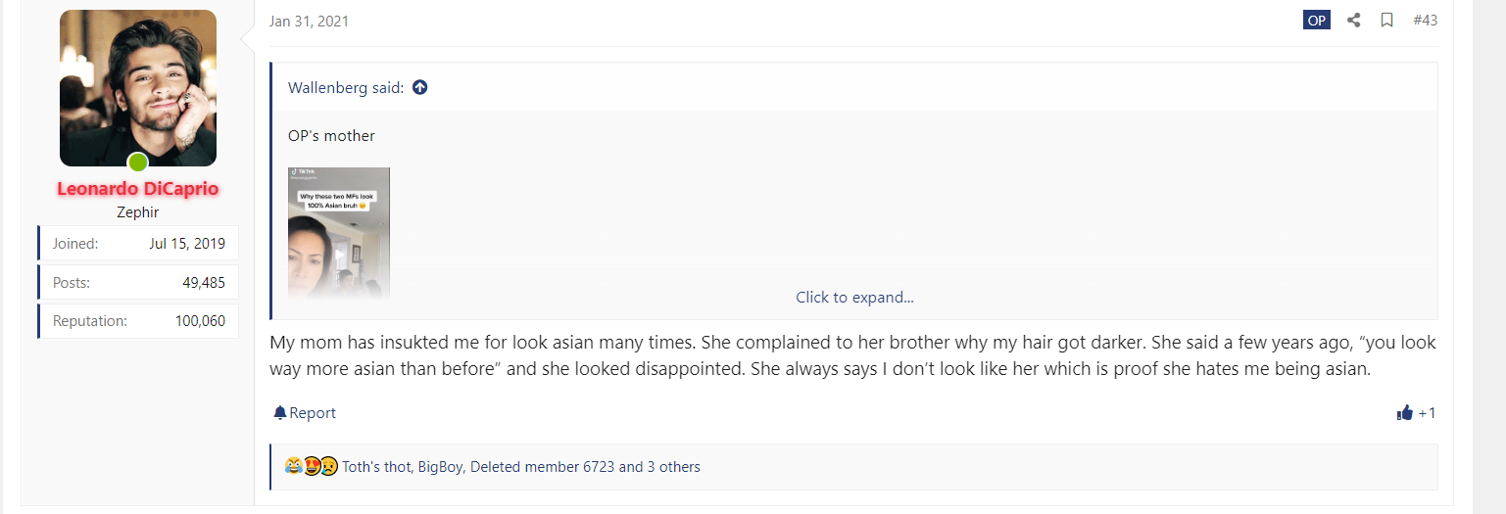Image resolution: width=1506 pixels, height=514 pixels.
Task: Click the OP badge in the post header
Action: pos(1317,21)
